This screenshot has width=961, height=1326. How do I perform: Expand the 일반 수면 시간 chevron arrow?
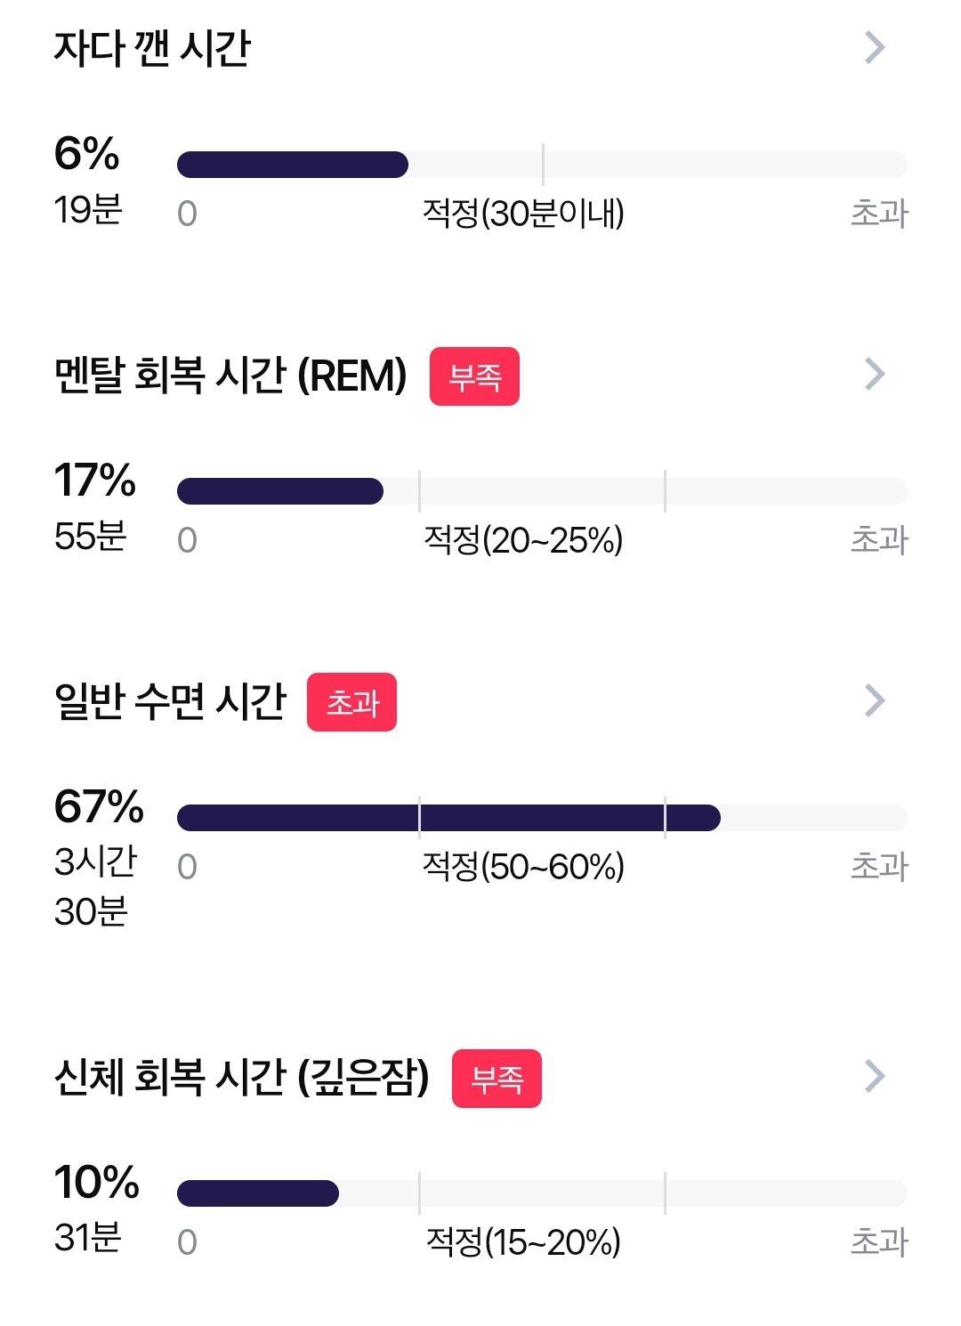[876, 700]
